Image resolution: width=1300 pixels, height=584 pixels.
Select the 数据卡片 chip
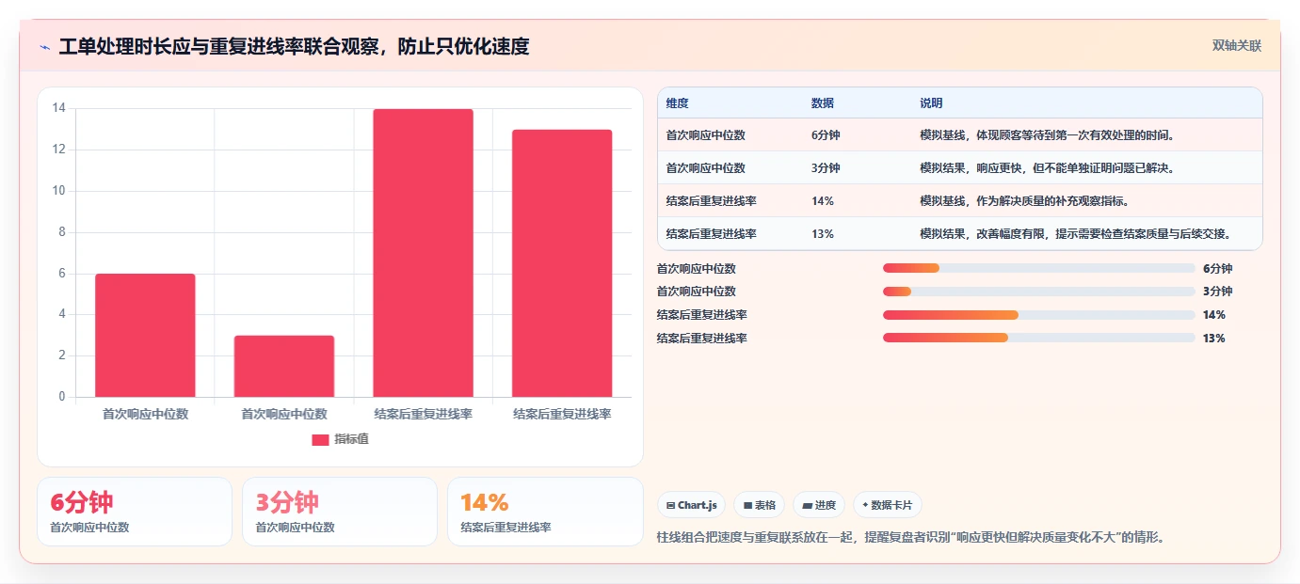[888, 505]
